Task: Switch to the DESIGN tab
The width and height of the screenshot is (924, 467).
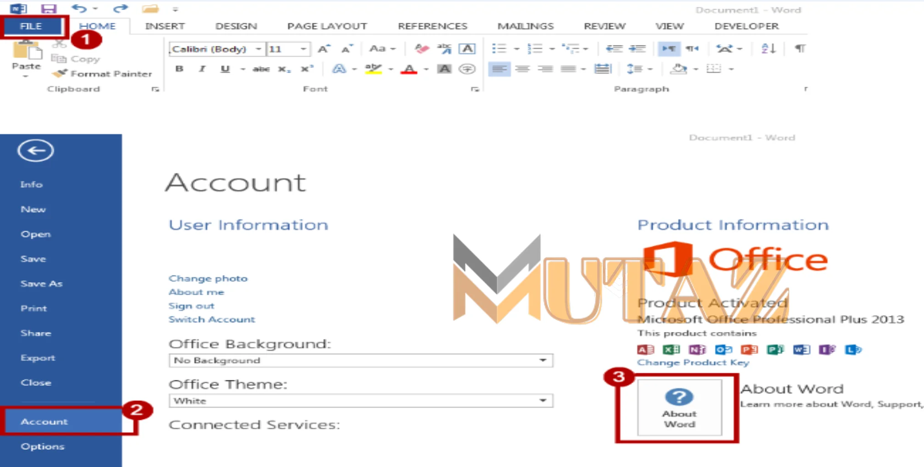Action: 236,26
